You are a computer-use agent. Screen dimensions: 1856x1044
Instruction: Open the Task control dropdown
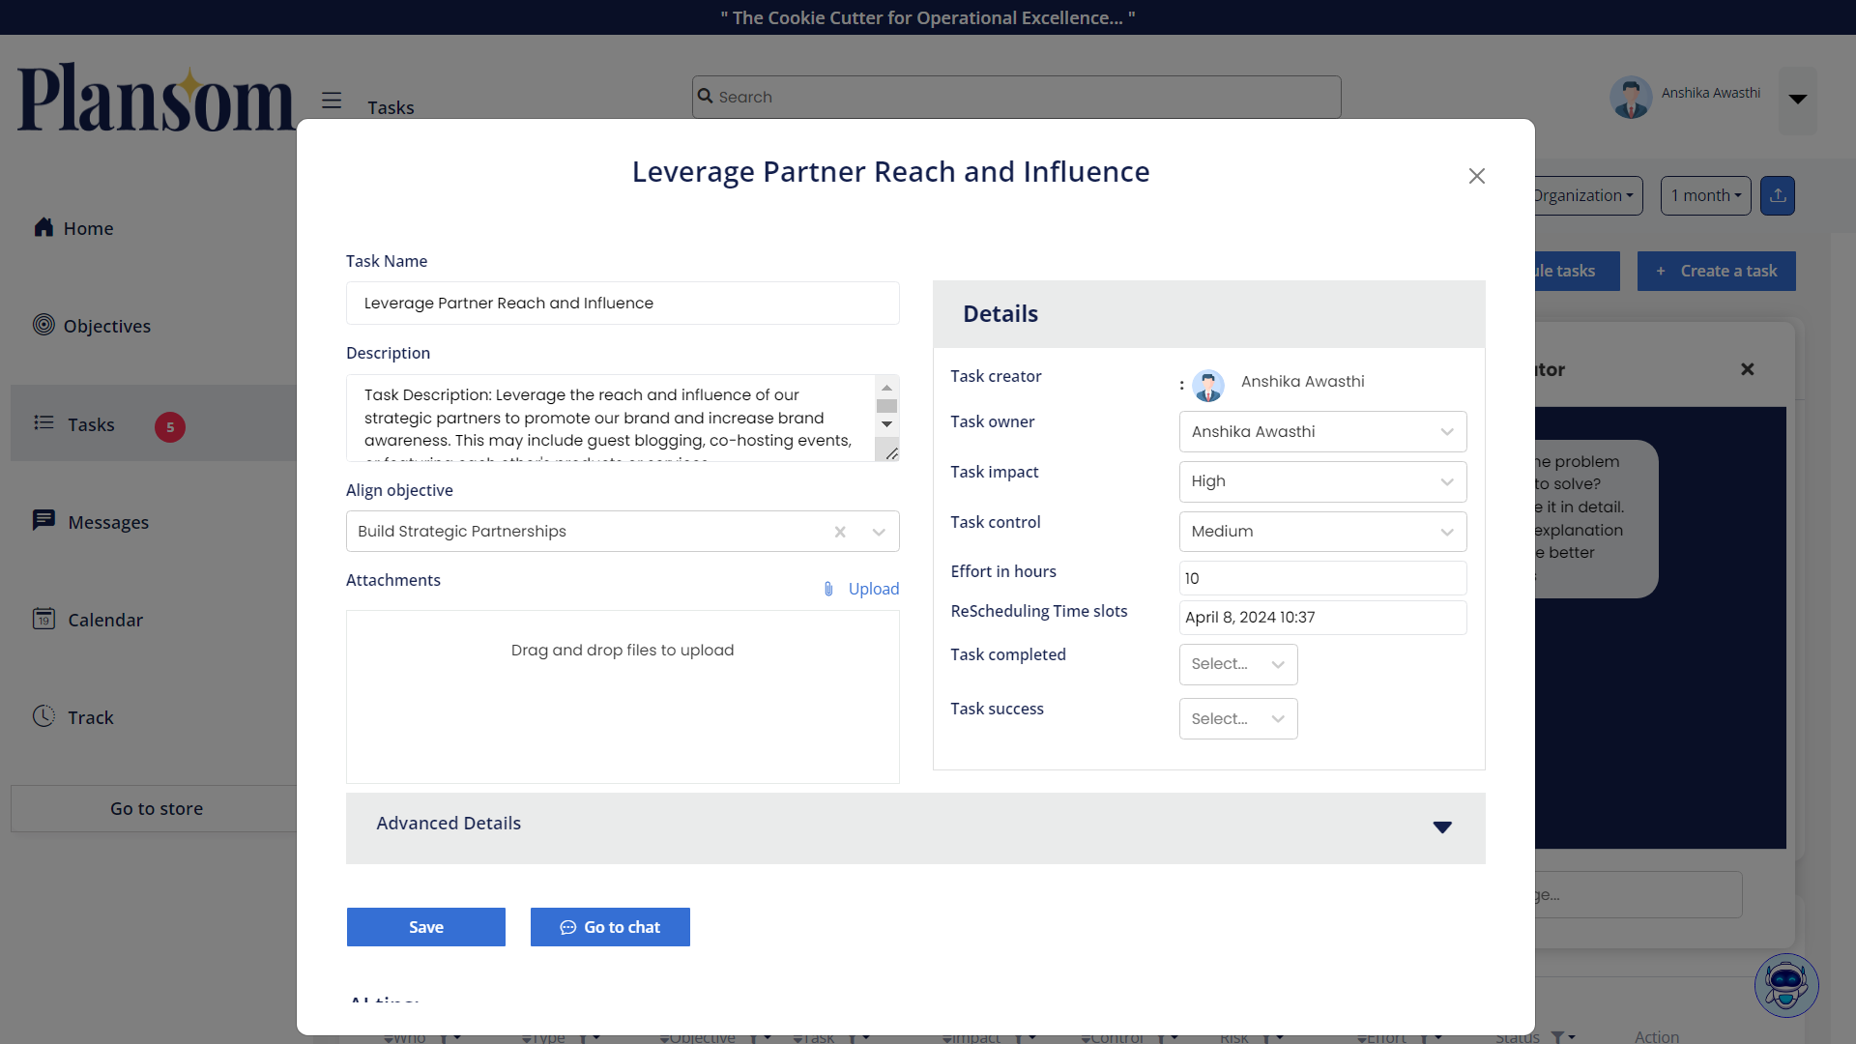(1321, 532)
